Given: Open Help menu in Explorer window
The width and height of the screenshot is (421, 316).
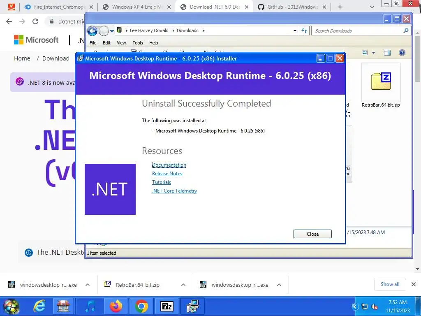Looking at the screenshot, I should [154, 43].
